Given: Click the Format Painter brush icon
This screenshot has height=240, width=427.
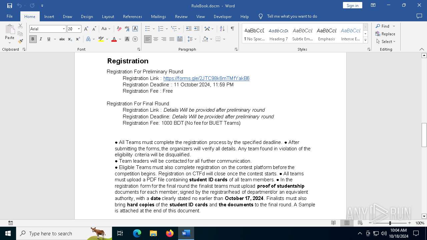Looking at the screenshot, I should pyautogui.click(x=20, y=41).
